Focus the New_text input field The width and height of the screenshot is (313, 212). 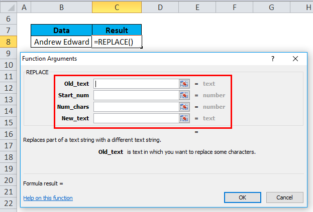[x=136, y=118]
